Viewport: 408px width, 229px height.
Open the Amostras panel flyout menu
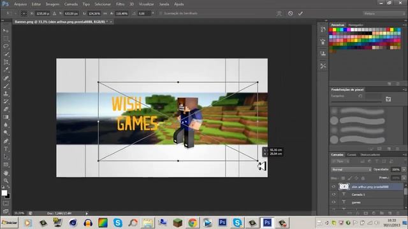[x=405, y=25]
